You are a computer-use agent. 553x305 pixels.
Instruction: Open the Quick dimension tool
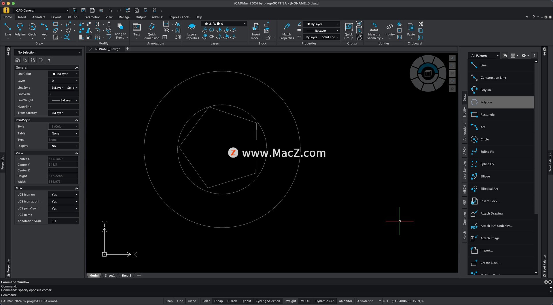(x=152, y=31)
